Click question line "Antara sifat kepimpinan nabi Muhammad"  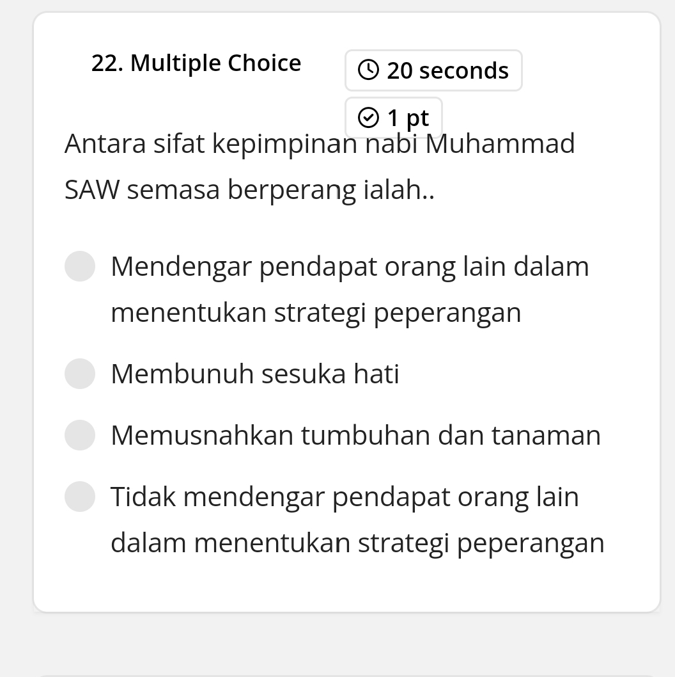[x=320, y=143]
